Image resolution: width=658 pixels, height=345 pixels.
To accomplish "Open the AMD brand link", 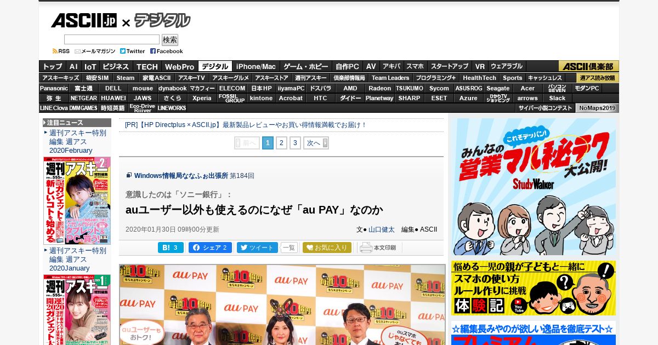I will 350,88.
